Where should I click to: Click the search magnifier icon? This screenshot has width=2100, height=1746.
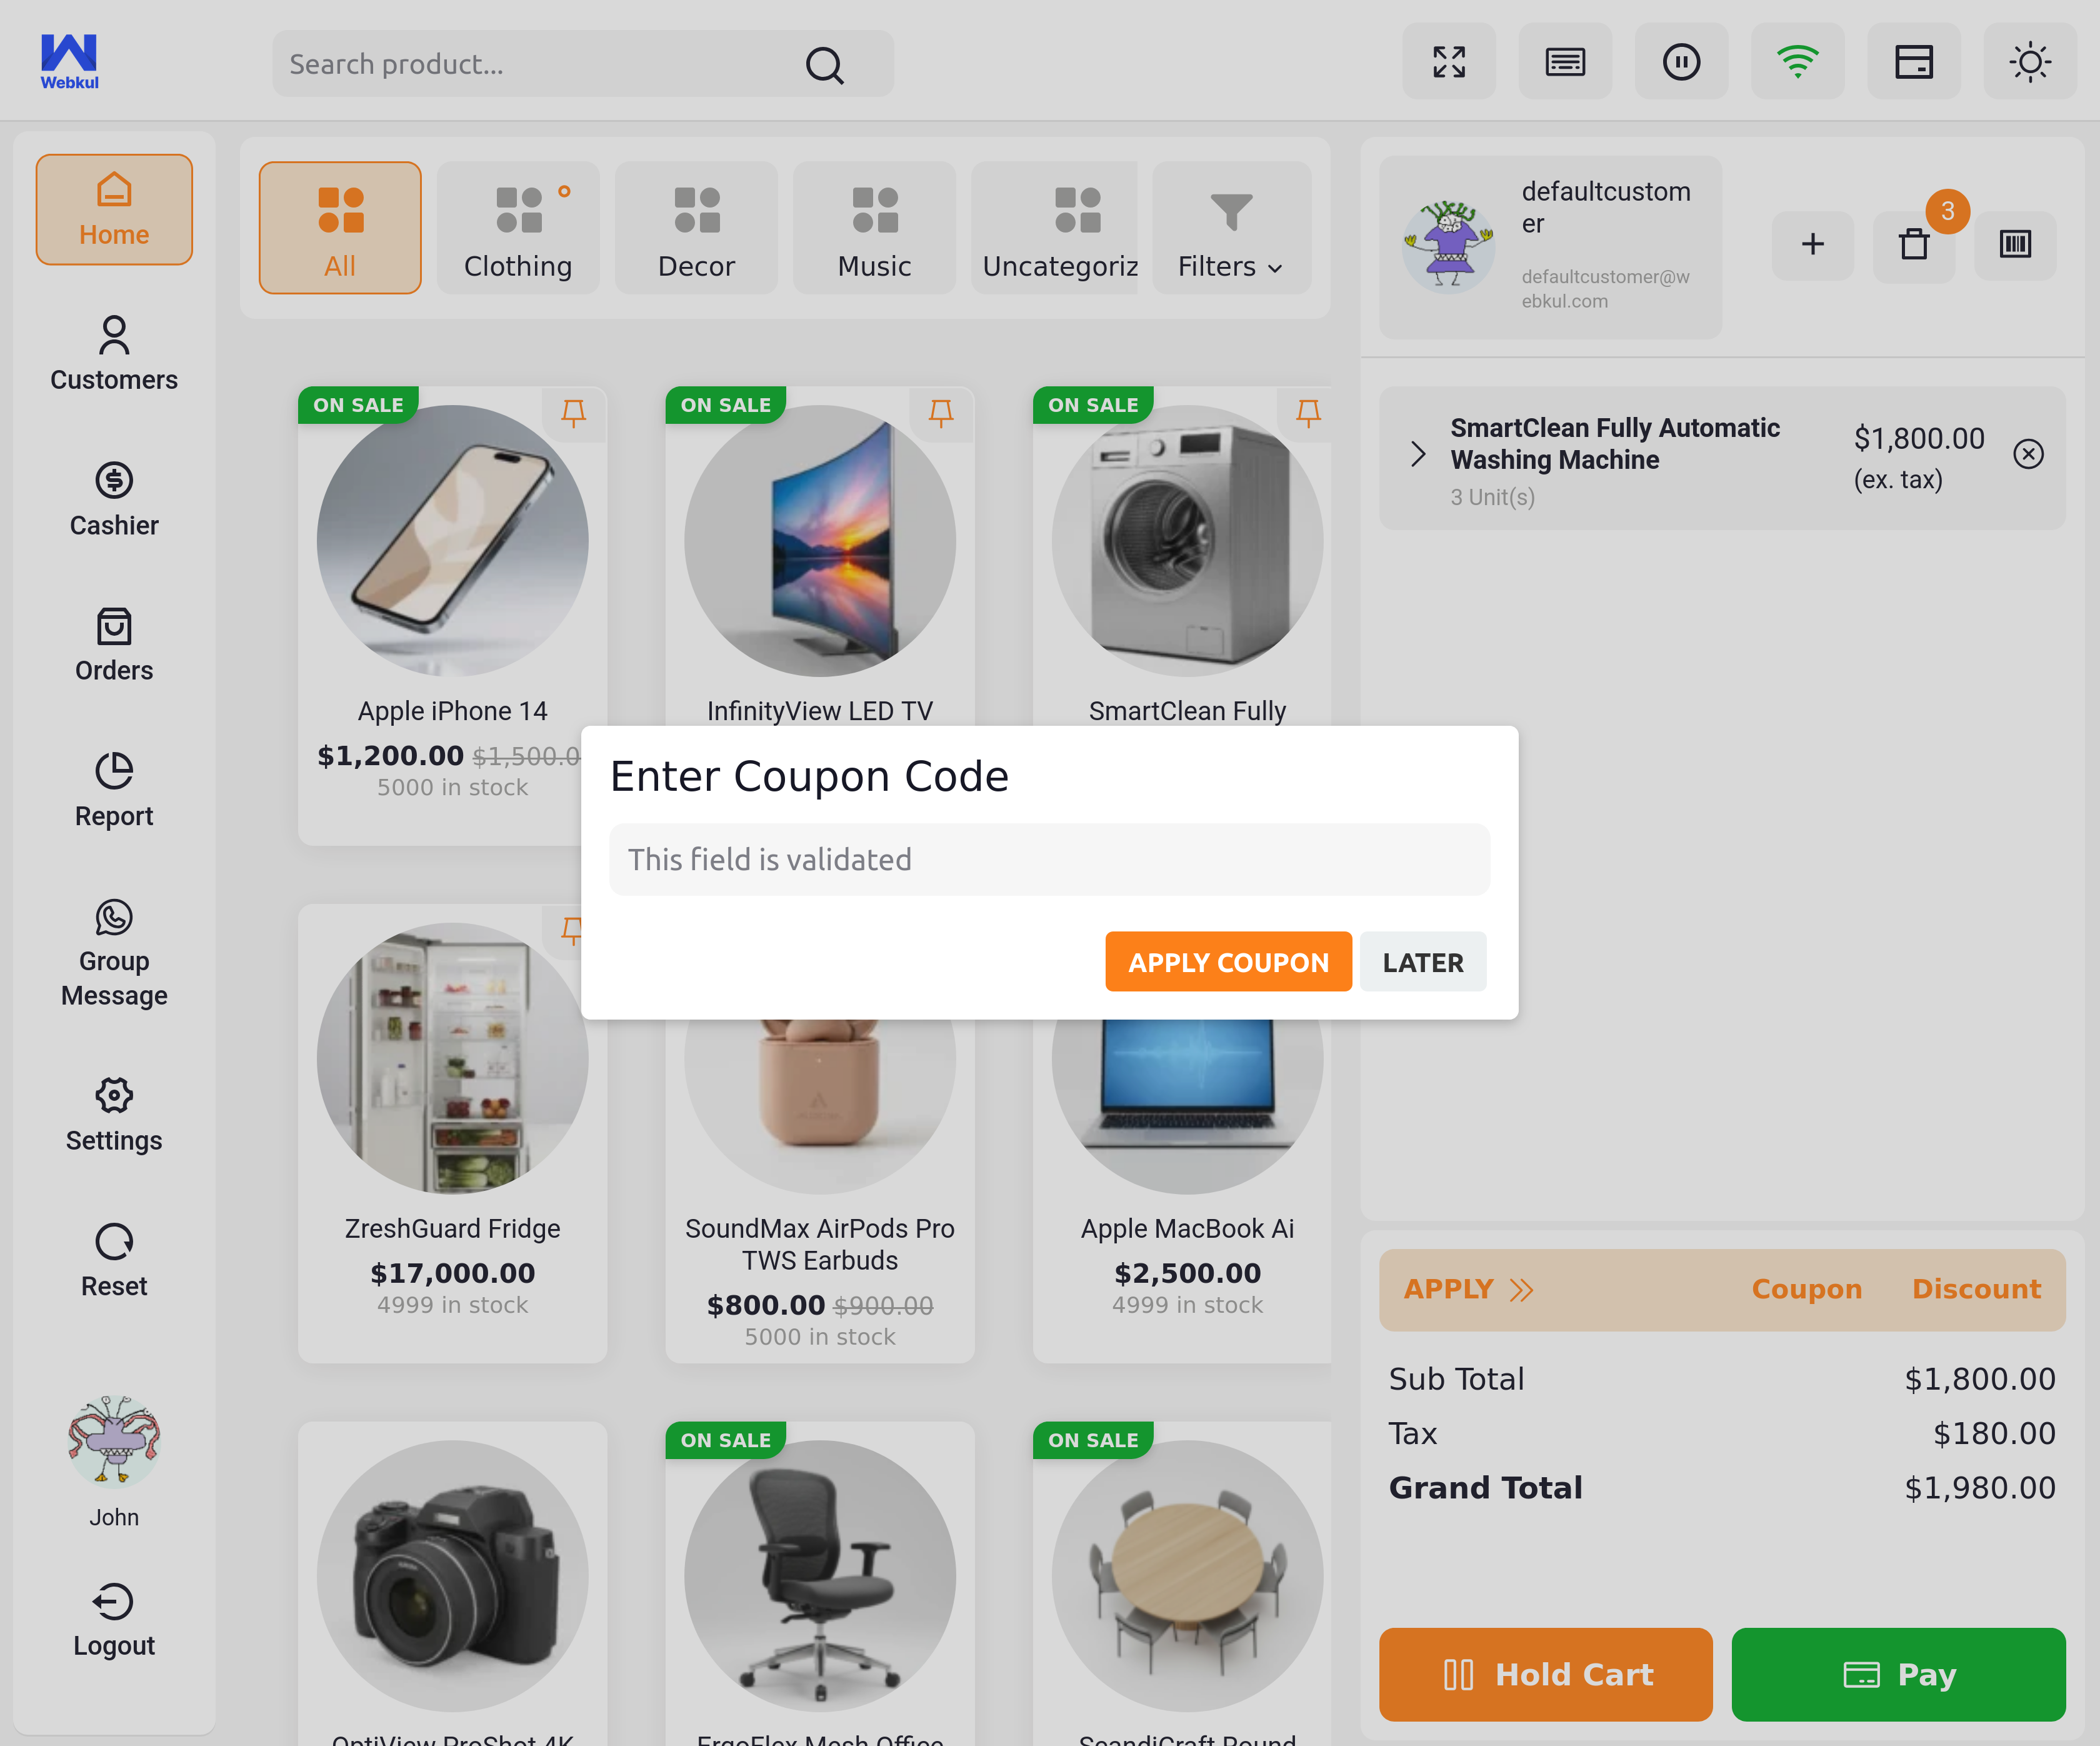[x=824, y=65]
